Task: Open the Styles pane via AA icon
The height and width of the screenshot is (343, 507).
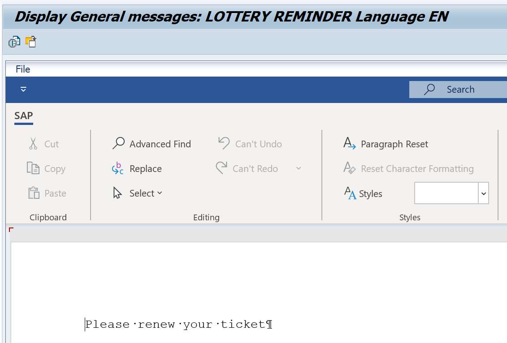Action: click(x=350, y=193)
